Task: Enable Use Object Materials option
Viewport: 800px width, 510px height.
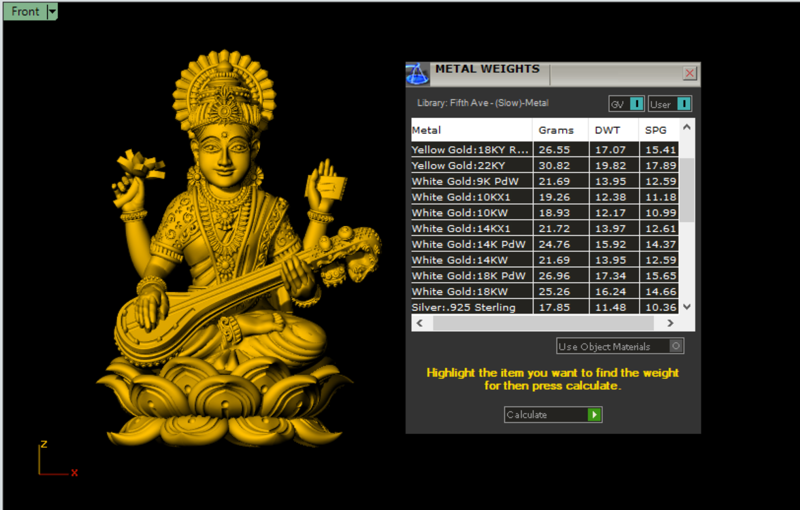Action: pyautogui.click(x=675, y=346)
